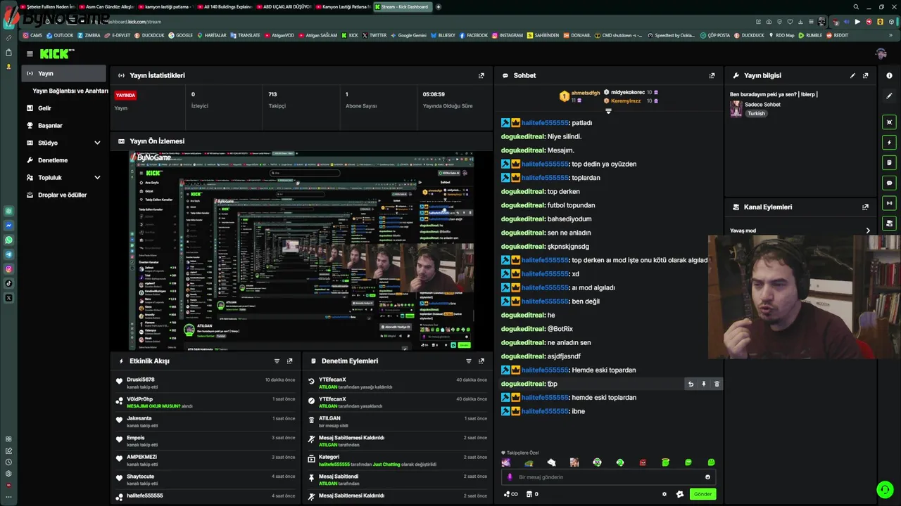Click the Gönder send button
The image size is (901, 506).
pos(702,494)
